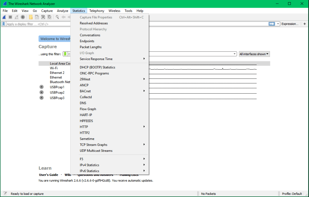Click the Profile: Default status entry
Image resolution: width=309 pixels, height=197 pixels.
point(292,194)
